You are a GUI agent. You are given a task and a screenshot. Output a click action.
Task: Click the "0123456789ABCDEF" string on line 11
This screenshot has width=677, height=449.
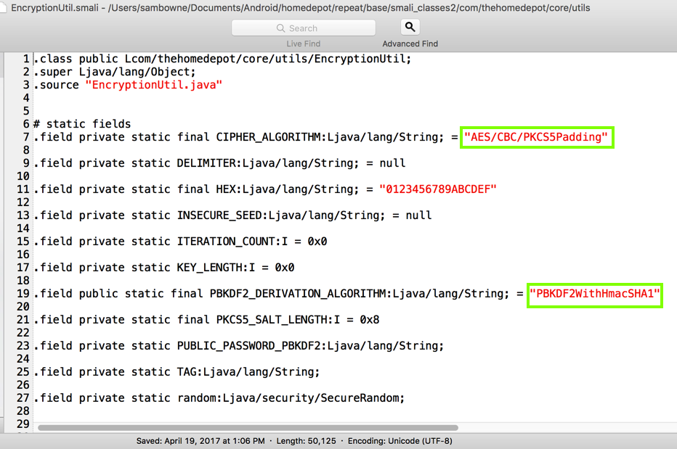point(438,189)
